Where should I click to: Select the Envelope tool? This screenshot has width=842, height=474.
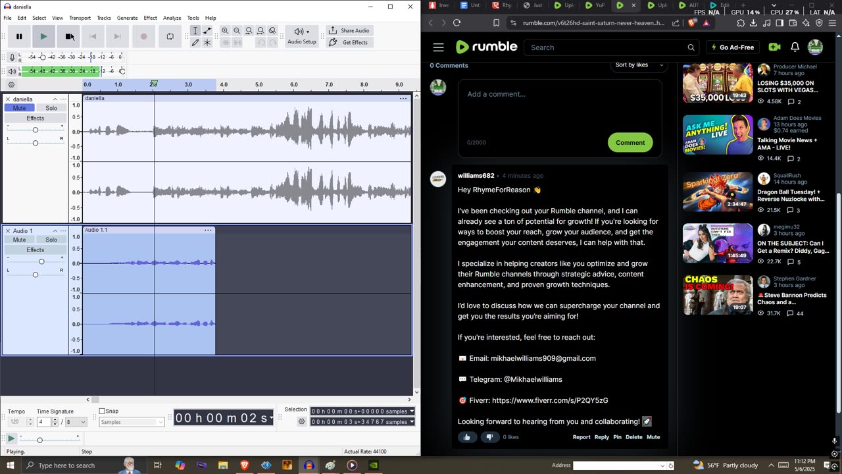coord(207,31)
